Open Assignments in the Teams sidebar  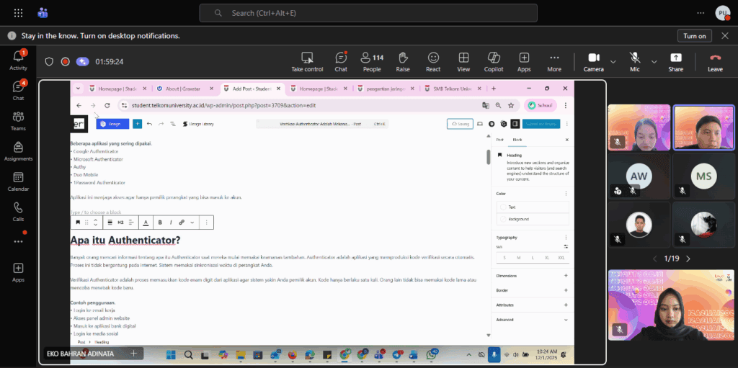[18, 151]
